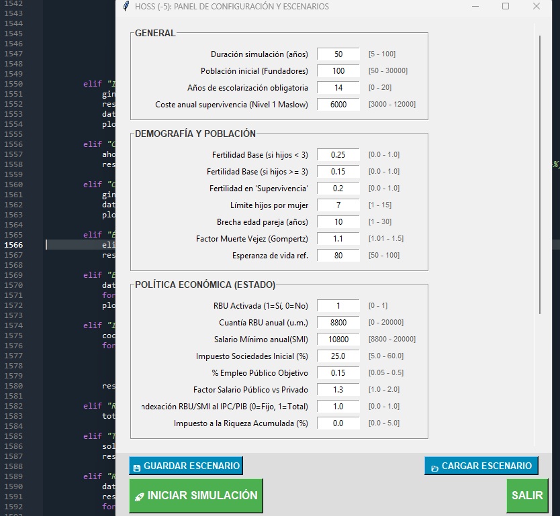Maximize the HOSS panel window
The width and height of the screenshot is (560, 516).
pyautogui.click(x=506, y=7)
